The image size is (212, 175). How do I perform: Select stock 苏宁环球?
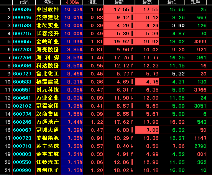[48, 146]
